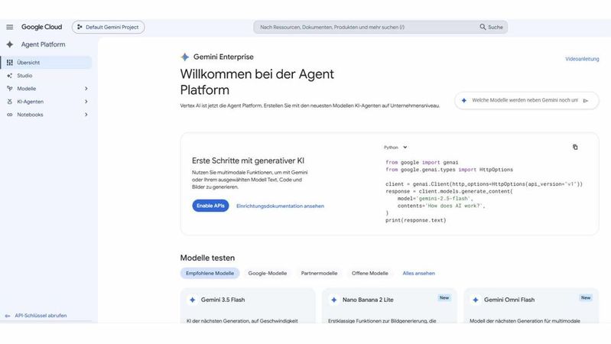Select Übersicht in the sidebar
This screenshot has width=611, height=344.
click(x=47, y=63)
